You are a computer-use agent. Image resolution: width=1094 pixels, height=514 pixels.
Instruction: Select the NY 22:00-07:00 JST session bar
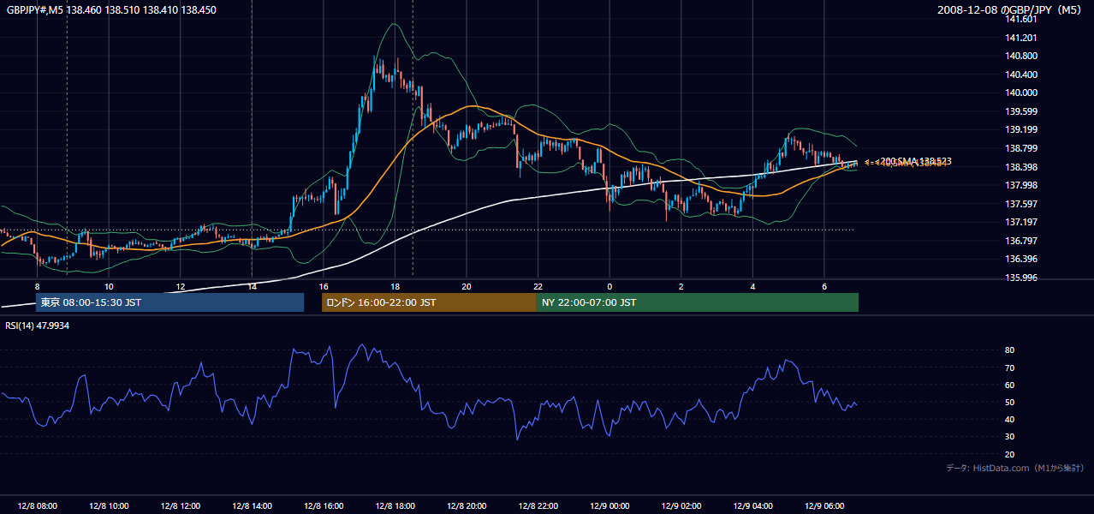click(x=698, y=302)
